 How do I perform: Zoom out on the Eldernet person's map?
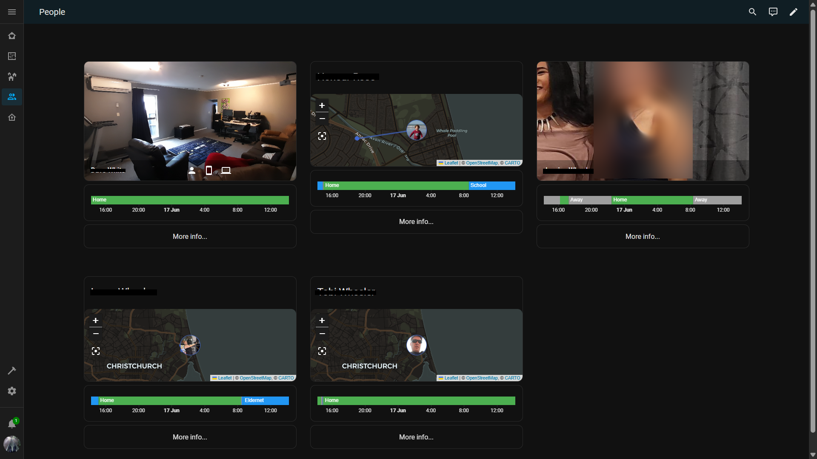(x=96, y=334)
